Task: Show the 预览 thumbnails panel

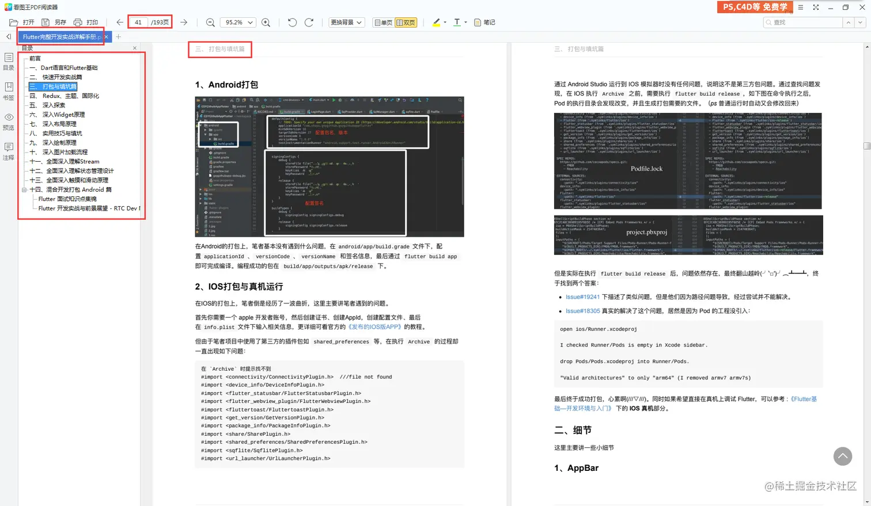Action: click(9, 121)
